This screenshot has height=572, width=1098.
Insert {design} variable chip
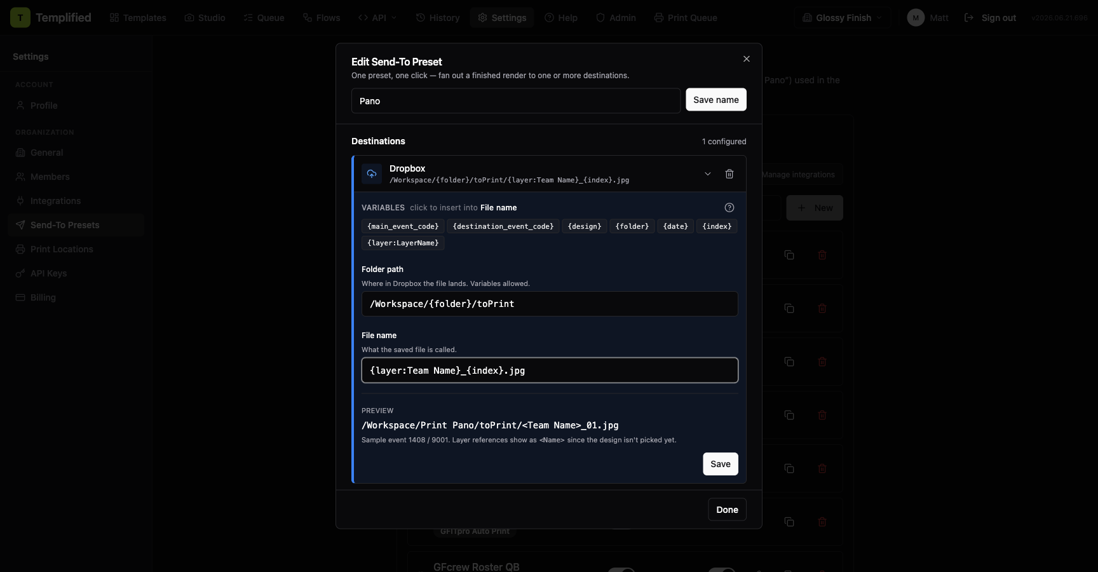(585, 226)
